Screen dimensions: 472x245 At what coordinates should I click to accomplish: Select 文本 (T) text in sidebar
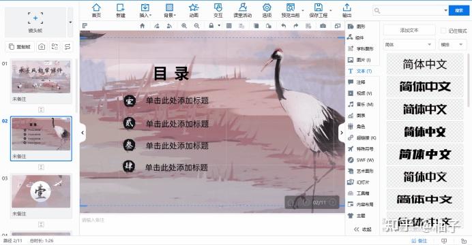tap(360, 71)
